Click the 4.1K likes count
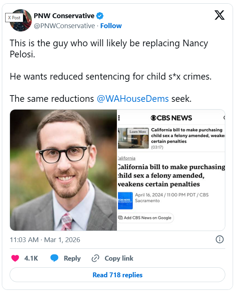The image size is (236, 298). point(31,258)
